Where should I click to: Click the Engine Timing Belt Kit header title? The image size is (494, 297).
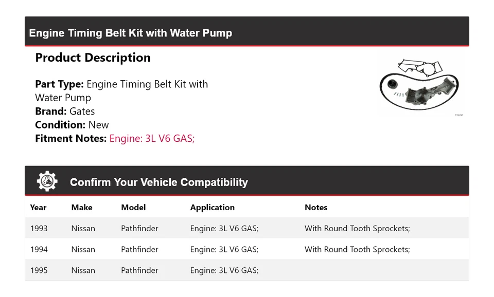131,33
